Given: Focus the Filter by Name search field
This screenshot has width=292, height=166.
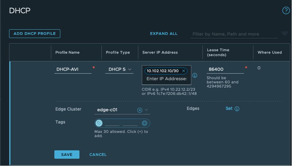Looking at the screenshot, I should tap(234, 34).
